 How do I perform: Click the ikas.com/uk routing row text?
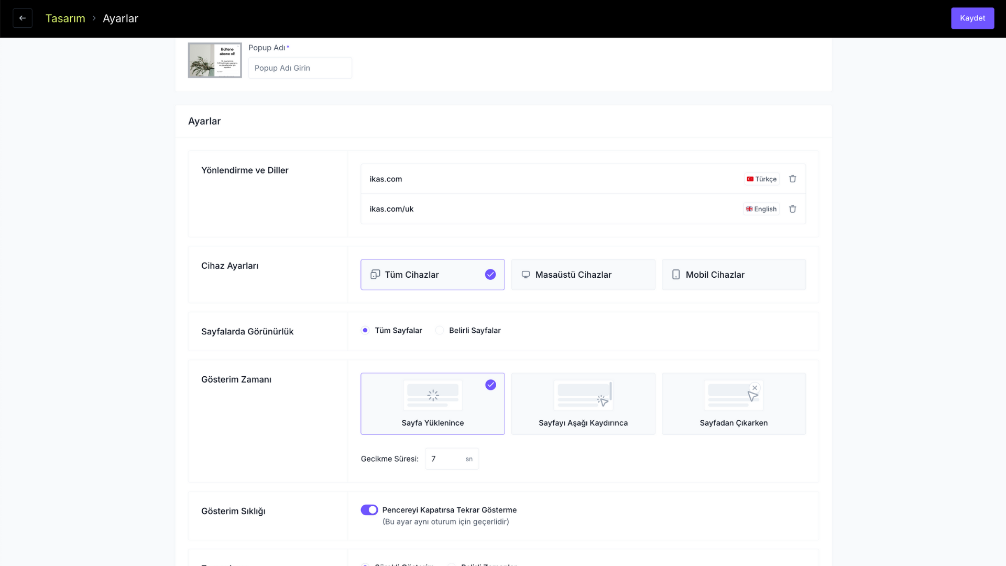[x=391, y=209]
